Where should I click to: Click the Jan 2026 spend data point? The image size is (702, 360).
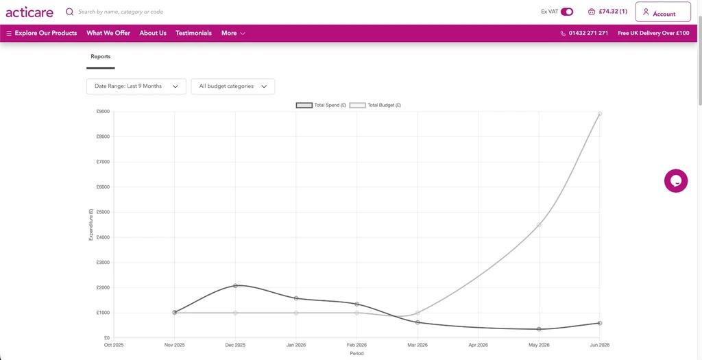coord(296,298)
